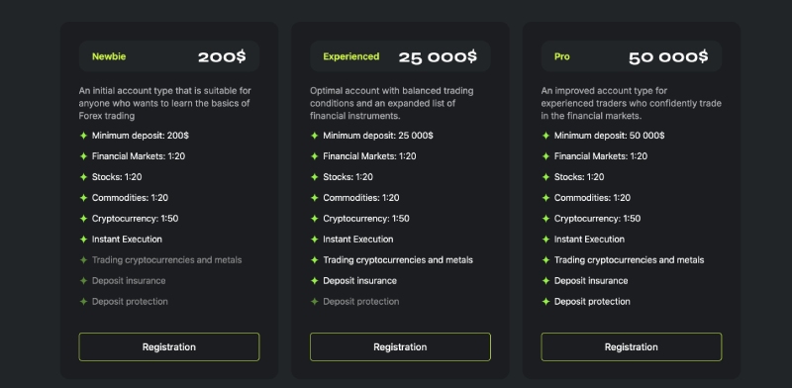Click the star icon beside Newbie Minimum deposit

click(x=84, y=136)
